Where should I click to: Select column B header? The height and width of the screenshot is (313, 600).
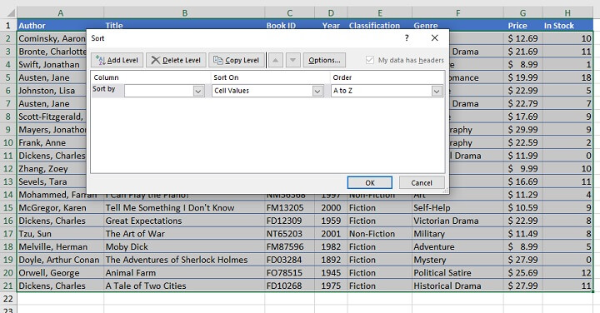(184, 13)
